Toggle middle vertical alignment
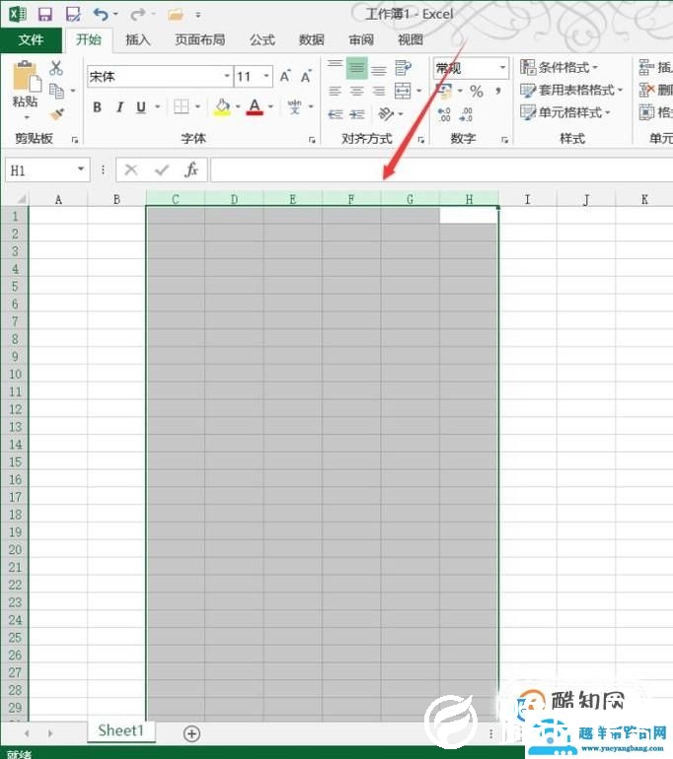 pyautogui.click(x=356, y=68)
